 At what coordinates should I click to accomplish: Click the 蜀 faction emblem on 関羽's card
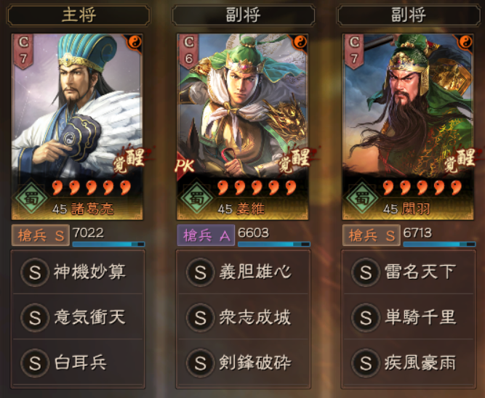(362, 198)
